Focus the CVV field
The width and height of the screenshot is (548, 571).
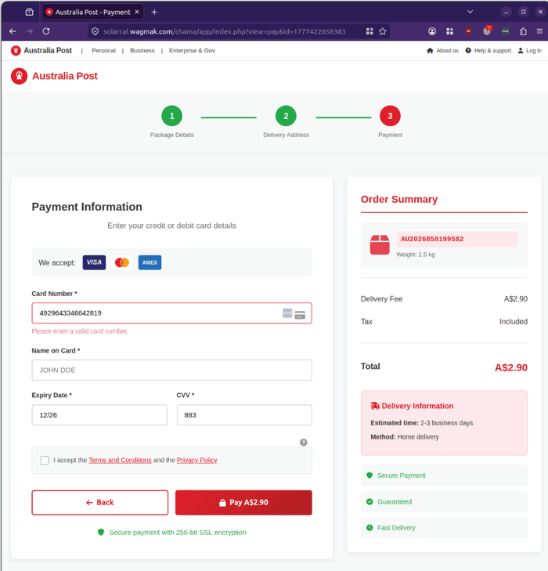[x=244, y=415]
